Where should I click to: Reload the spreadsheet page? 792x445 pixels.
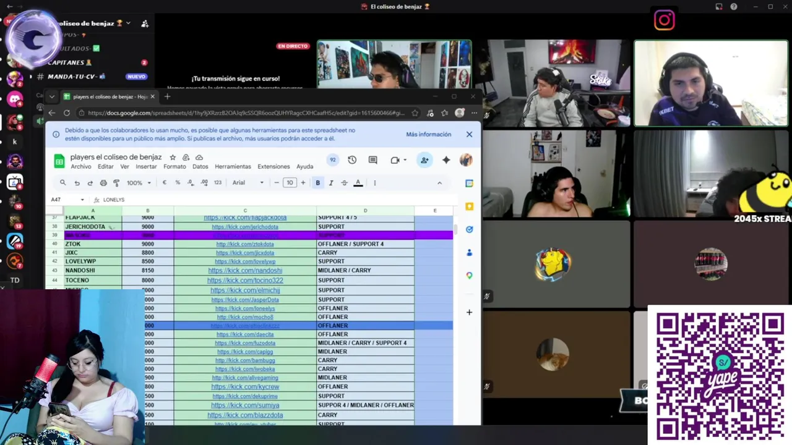click(67, 113)
